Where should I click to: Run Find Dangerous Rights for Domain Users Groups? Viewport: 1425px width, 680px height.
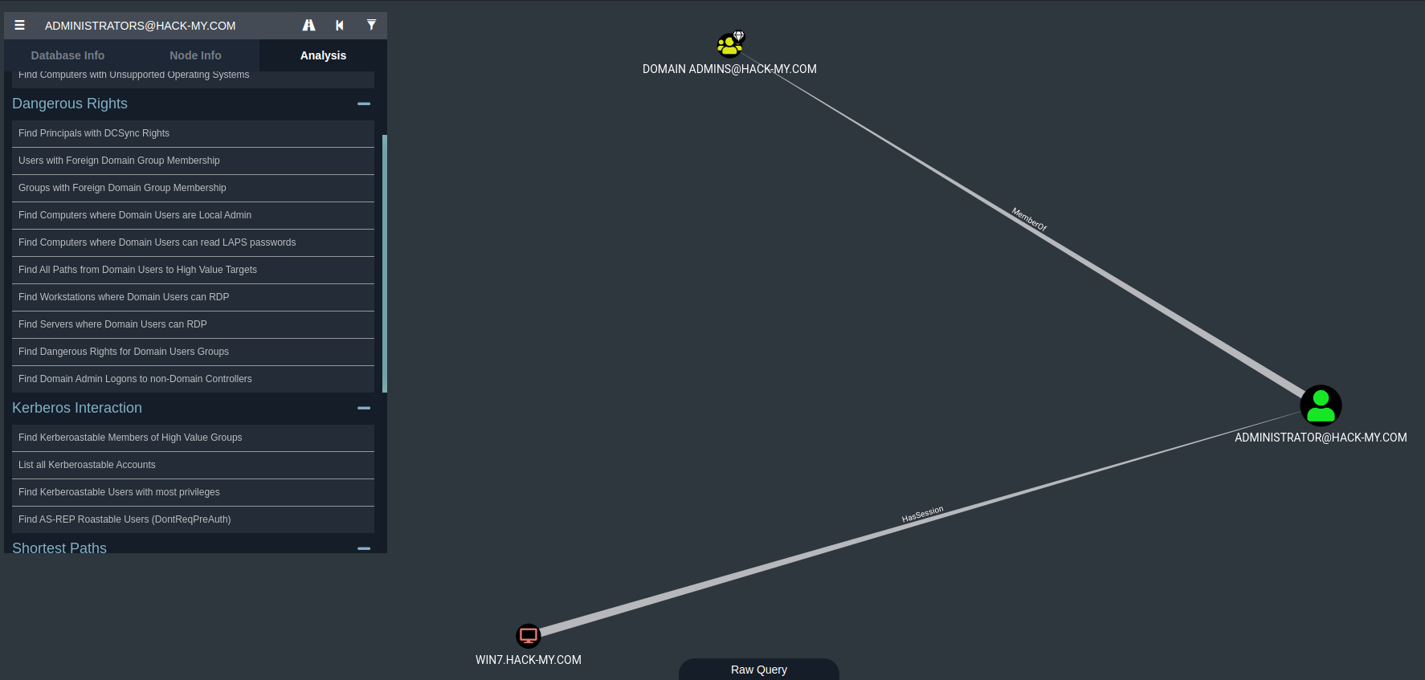pyautogui.click(x=193, y=352)
